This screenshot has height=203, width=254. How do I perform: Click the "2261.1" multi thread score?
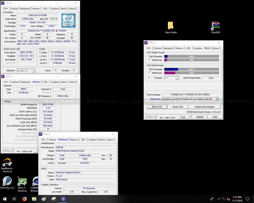coord(192,69)
